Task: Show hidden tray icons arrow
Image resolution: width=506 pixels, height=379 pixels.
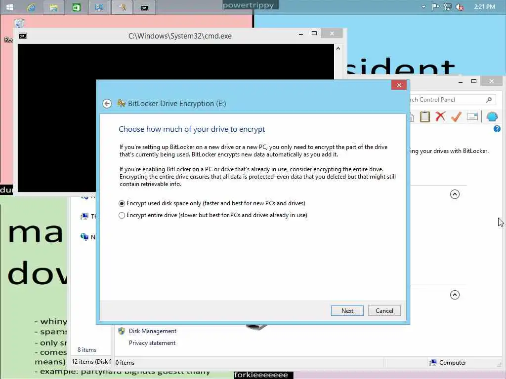Action: 423,7
